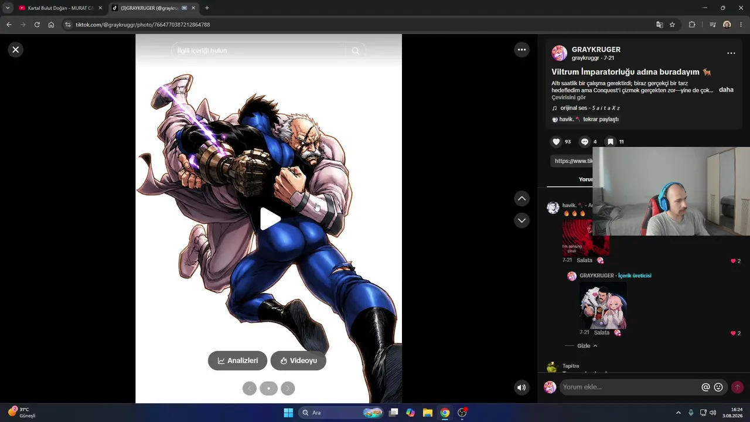Open the tab search dropdown

(8, 8)
